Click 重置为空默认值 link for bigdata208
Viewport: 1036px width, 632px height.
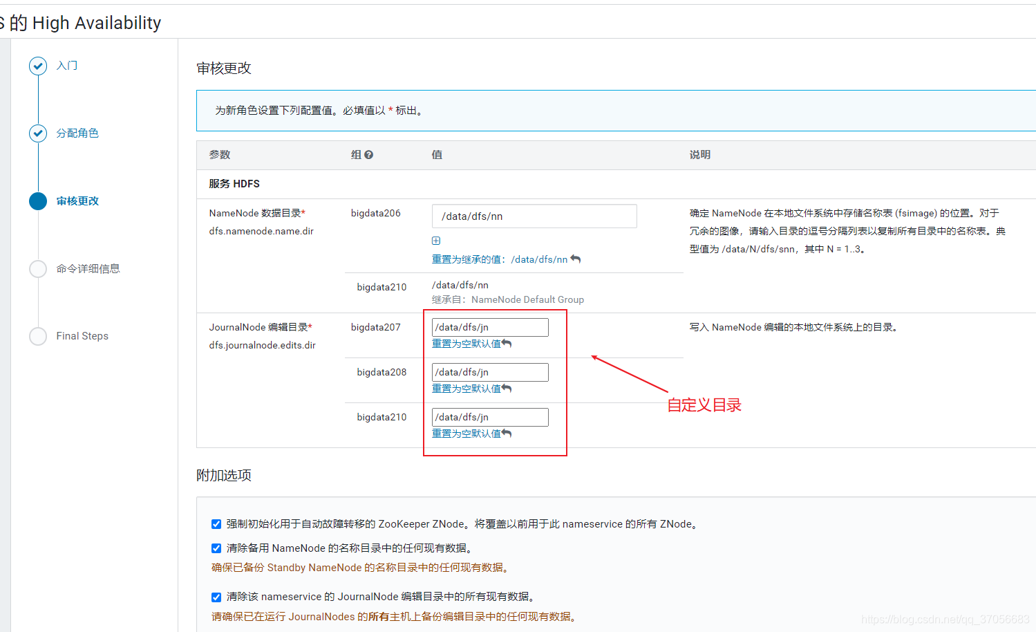(467, 389)
